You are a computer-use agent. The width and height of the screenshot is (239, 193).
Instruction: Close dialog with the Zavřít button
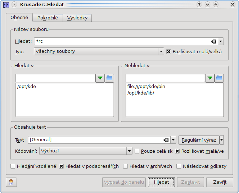pyautogui.click(x=220, y=182)
